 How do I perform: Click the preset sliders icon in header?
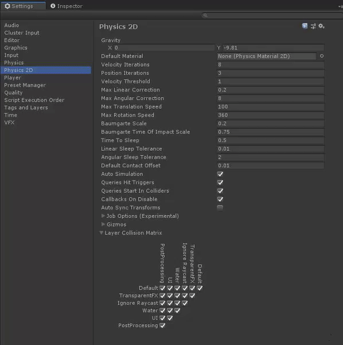coord(313,26)
